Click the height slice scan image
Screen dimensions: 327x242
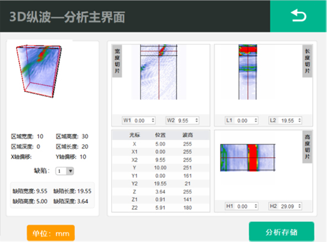point(248,158)
